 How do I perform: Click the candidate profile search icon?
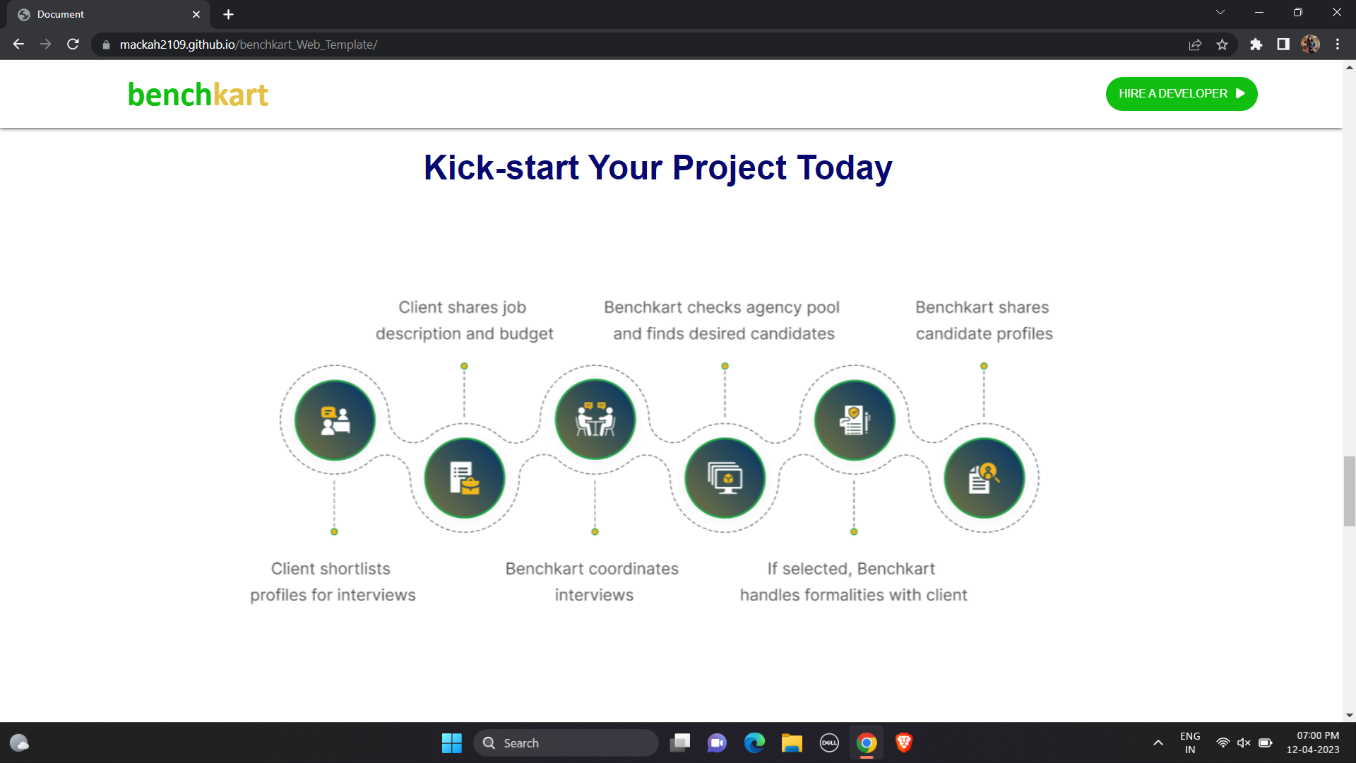985,478
